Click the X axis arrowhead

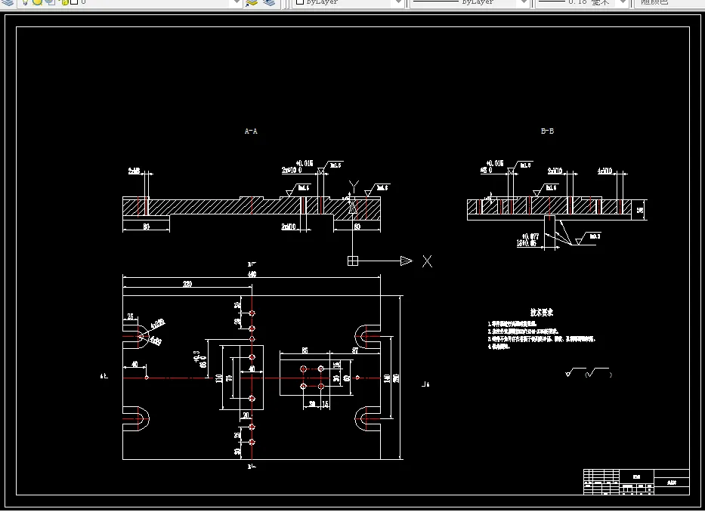point(407,261)
